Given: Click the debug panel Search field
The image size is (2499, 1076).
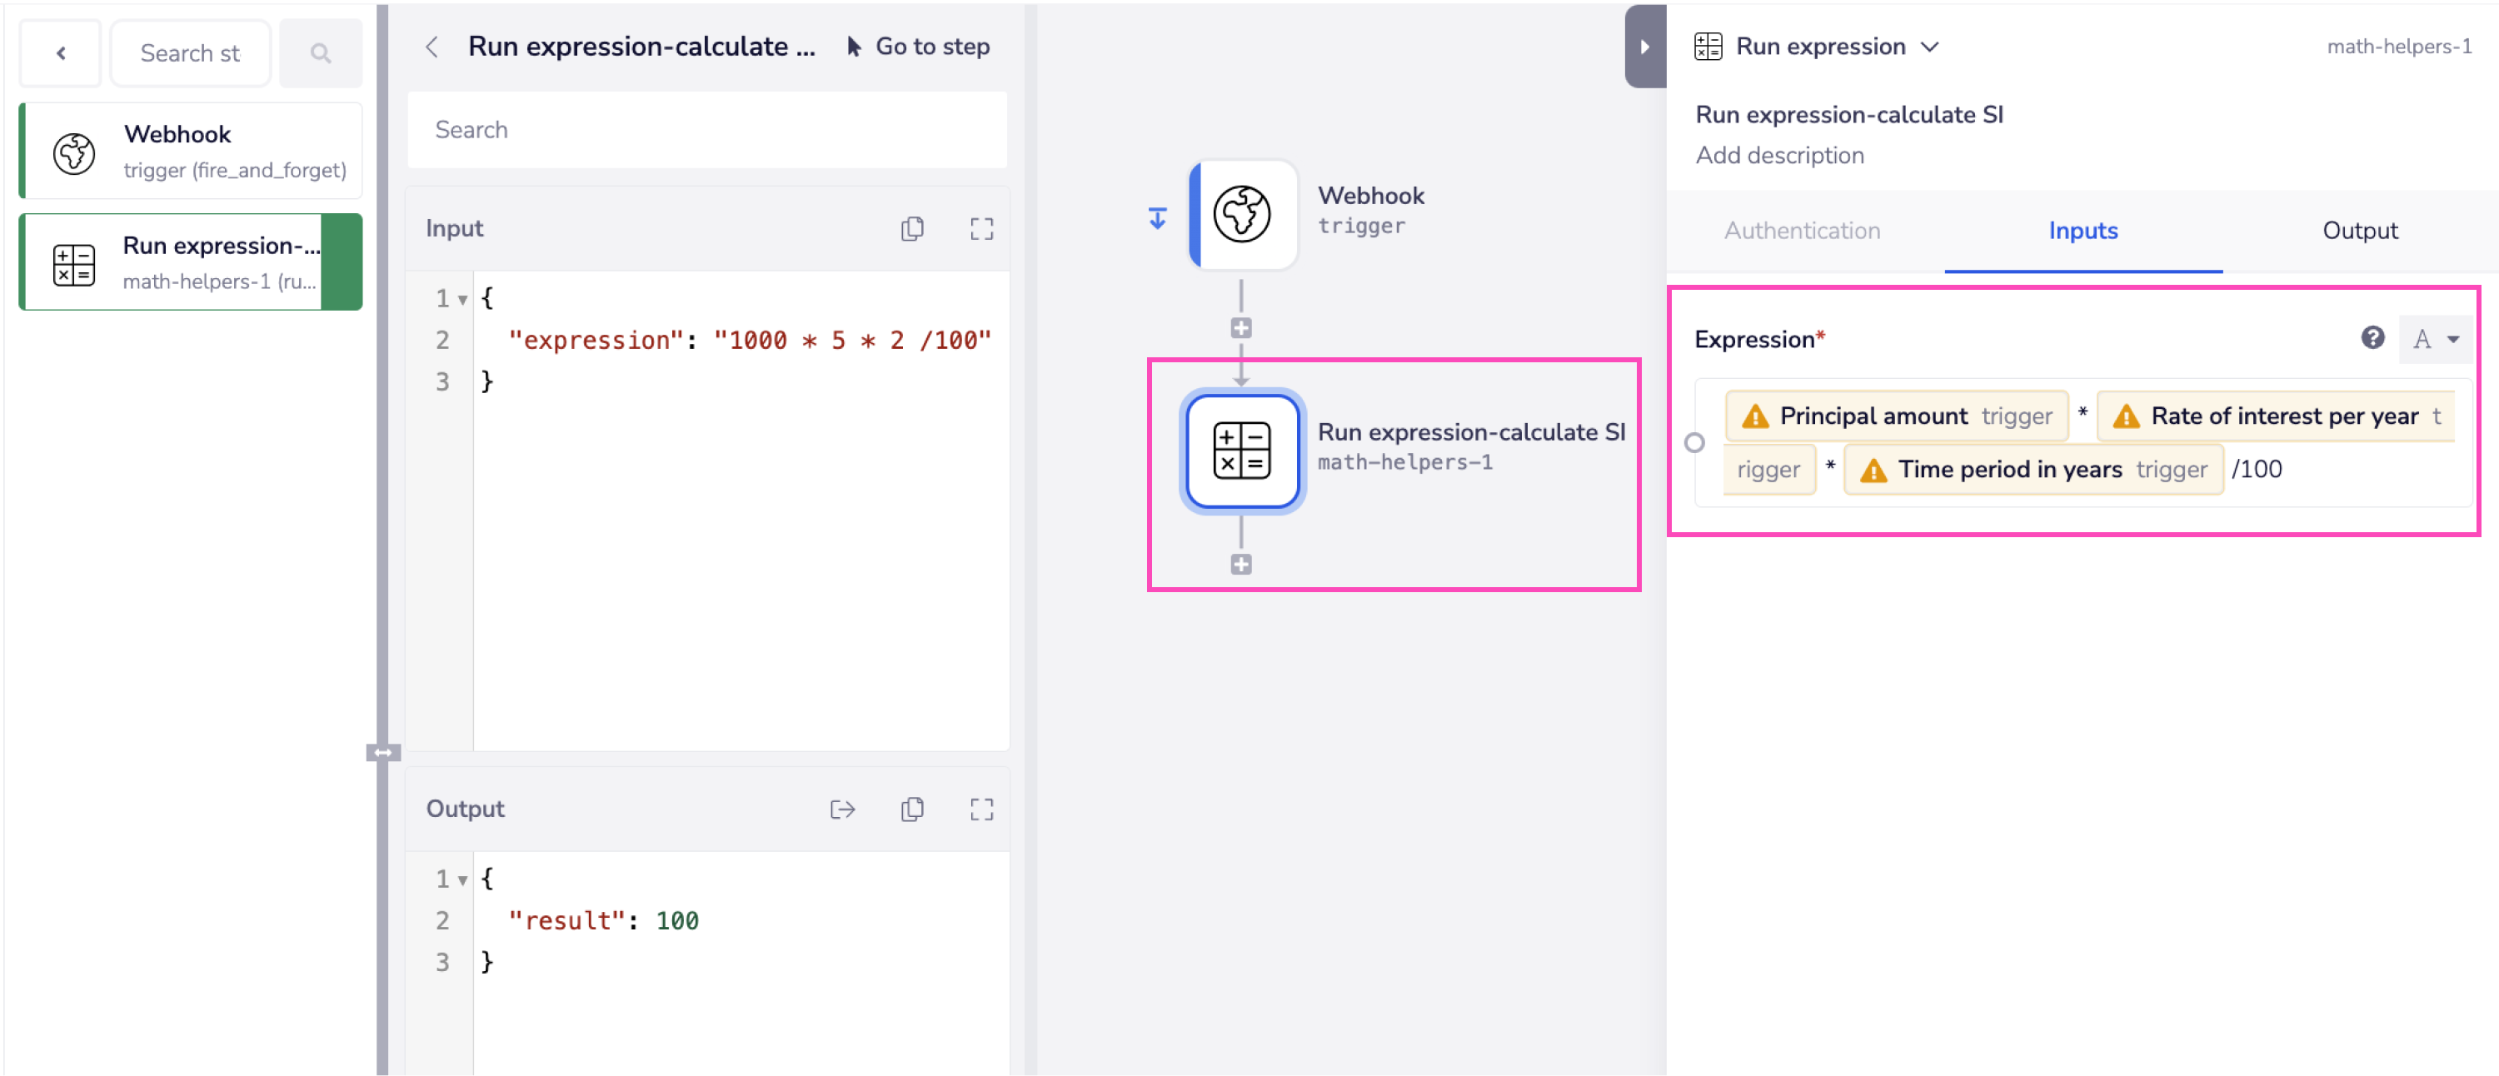Looking at the screenshot, I should tap(706, 130).
